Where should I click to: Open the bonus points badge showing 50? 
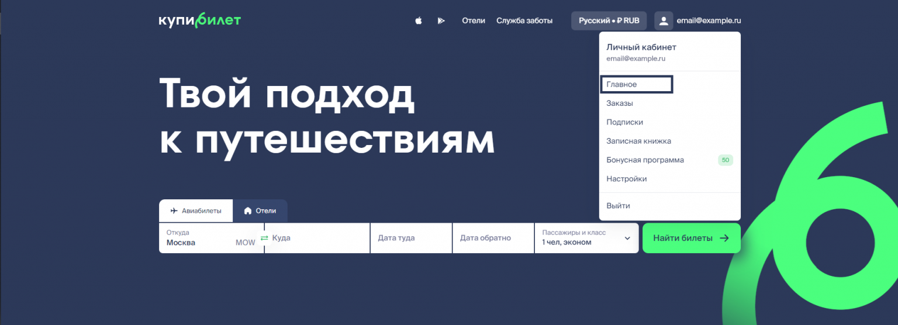pos(725,160)
